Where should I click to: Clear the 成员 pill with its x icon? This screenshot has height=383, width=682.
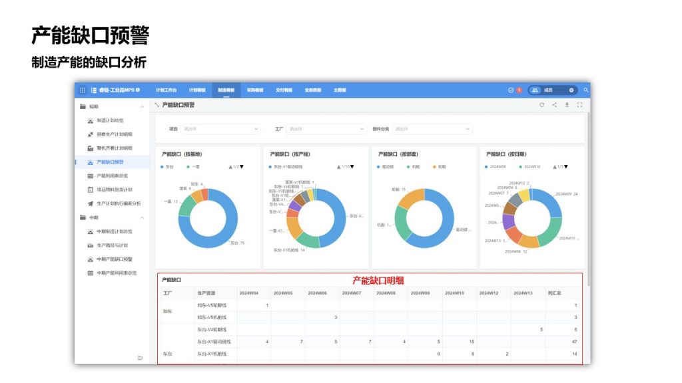571,90
